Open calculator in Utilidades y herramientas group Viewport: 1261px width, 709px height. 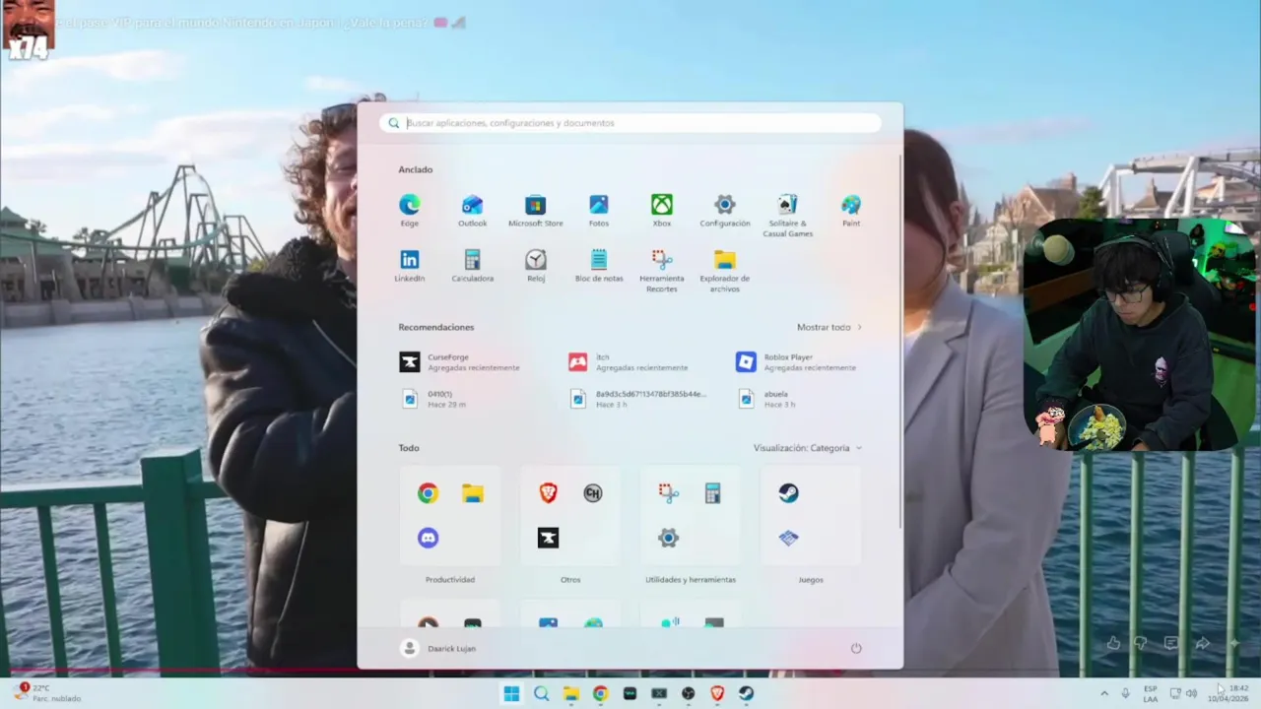(713, 493)
